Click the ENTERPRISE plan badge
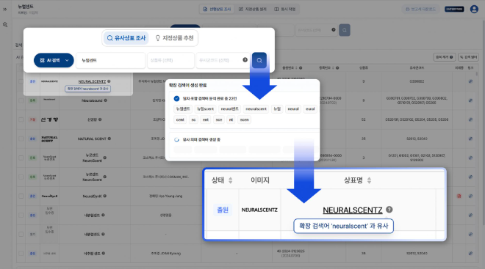Image resolution: width=485 pixels, height=269 pixels. tap(454, 10)
